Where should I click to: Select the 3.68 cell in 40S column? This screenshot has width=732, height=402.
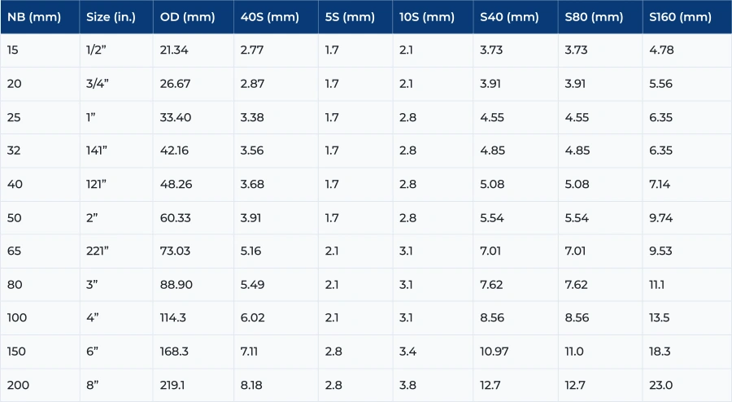tap(253, 184)
